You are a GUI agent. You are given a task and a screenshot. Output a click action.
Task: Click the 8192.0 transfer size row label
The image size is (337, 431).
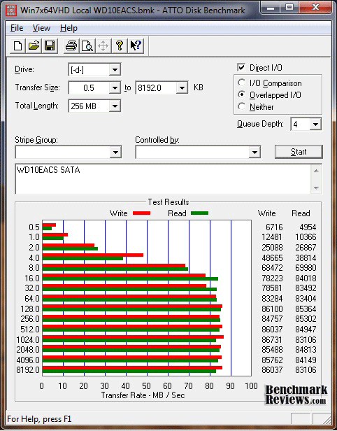28,370
